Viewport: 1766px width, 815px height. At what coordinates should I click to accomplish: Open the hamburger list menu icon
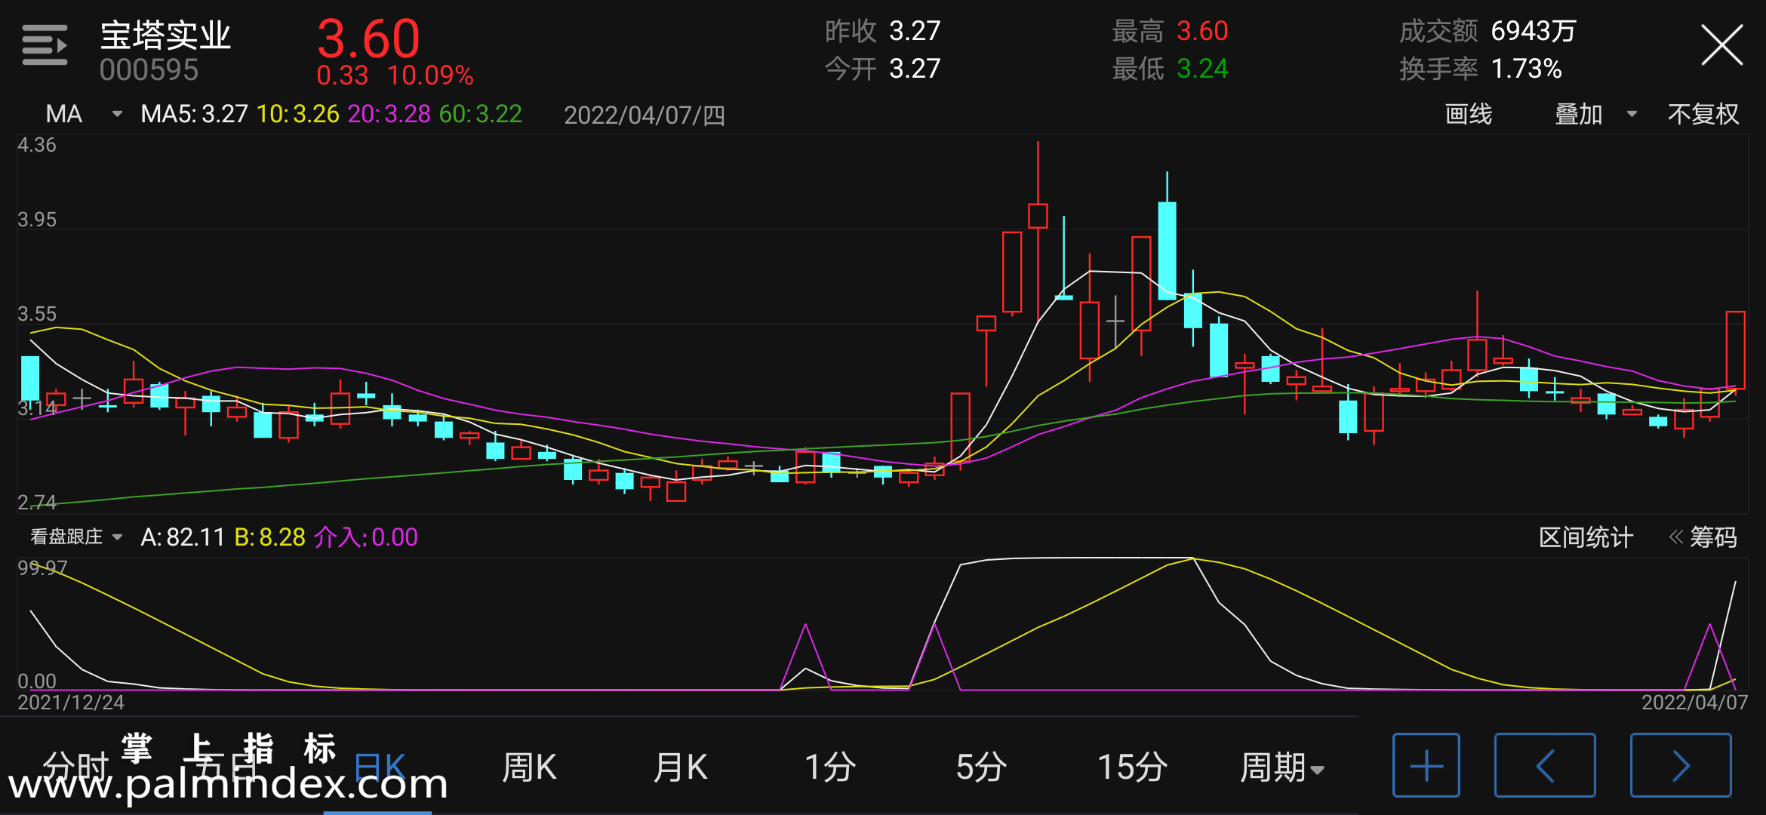click(45, 45)
